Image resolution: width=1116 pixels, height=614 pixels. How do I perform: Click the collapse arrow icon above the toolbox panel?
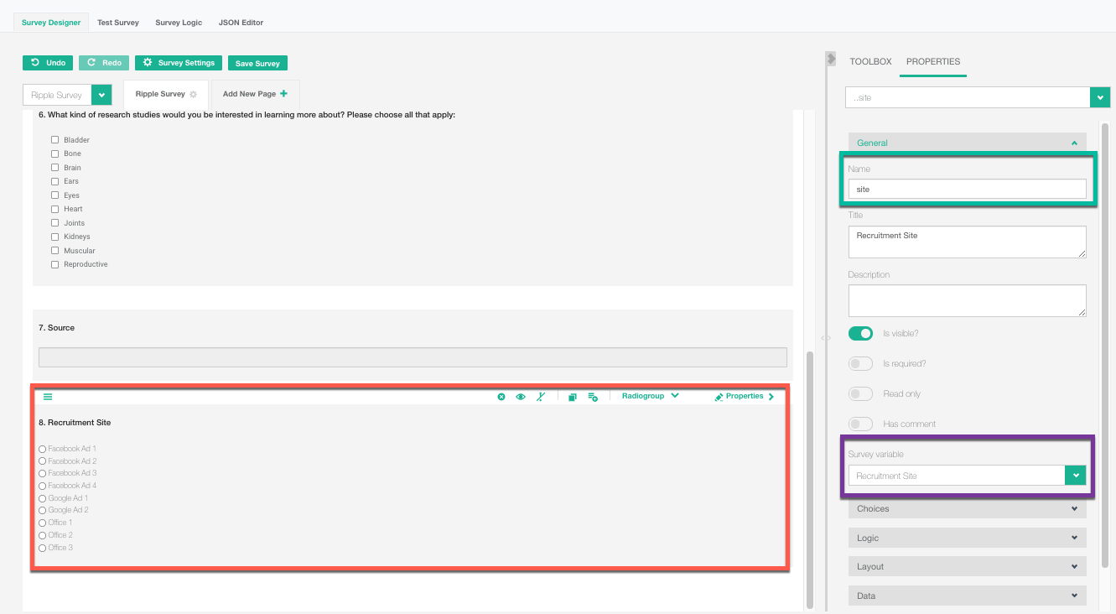831,59
